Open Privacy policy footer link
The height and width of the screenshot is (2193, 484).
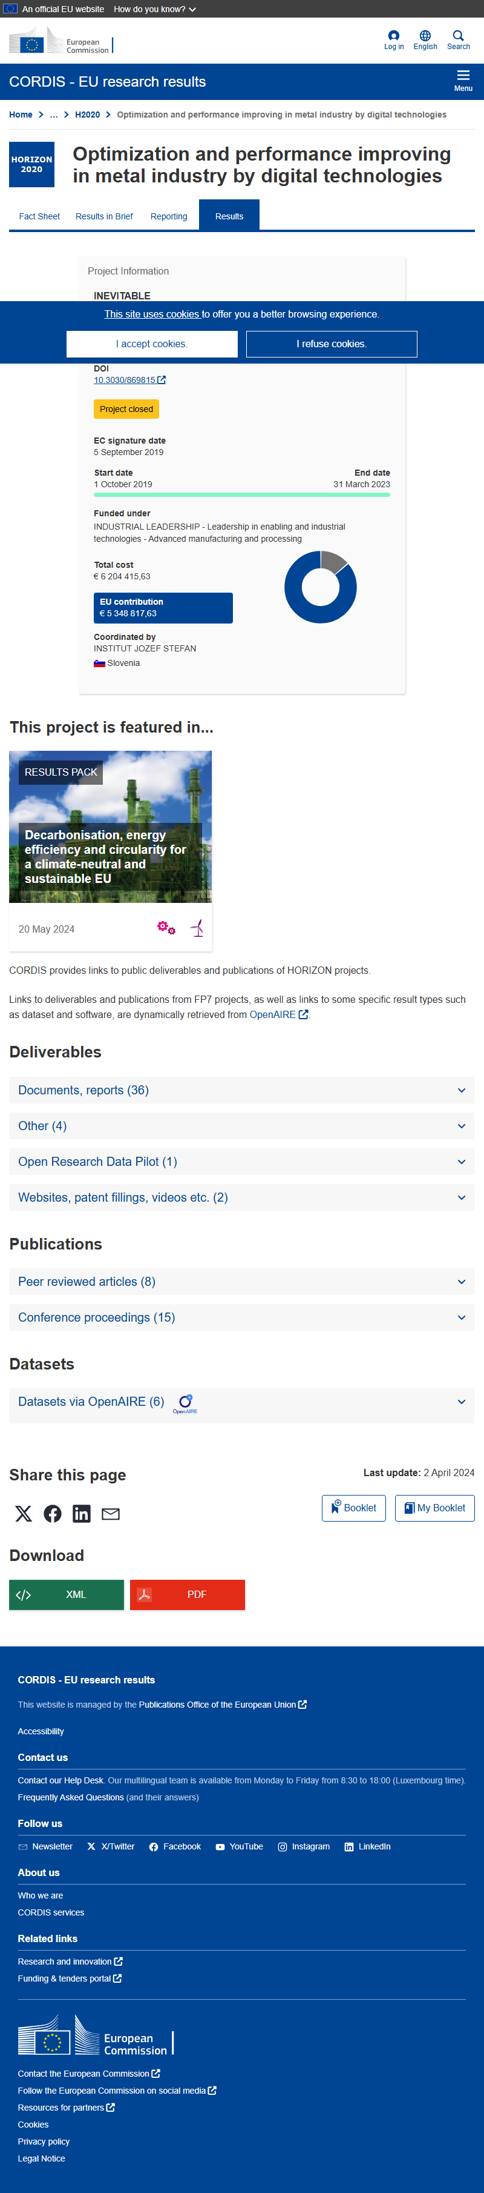point(44,2142)
